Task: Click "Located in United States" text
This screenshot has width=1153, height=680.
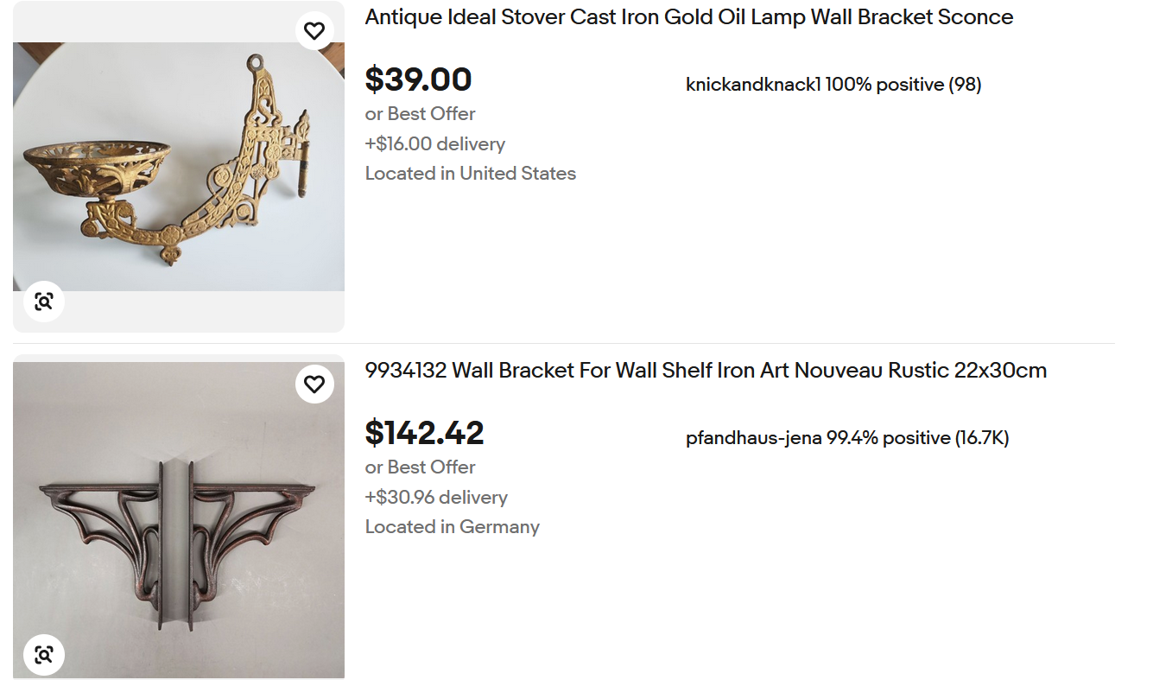Action: pyautogui.click(x=470, y=174)
